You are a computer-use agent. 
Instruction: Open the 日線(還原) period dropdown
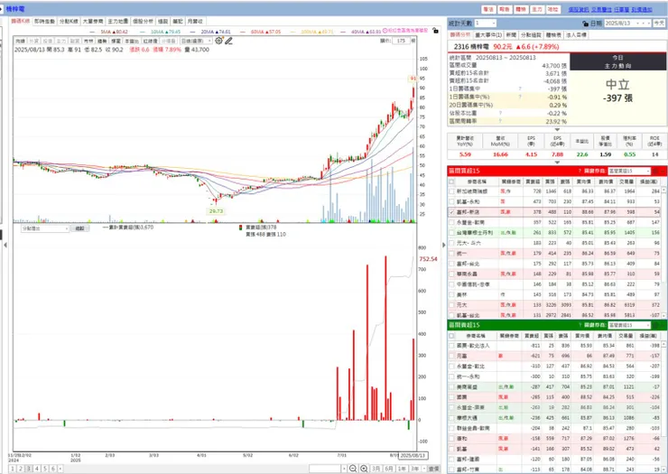coord(196,41)
